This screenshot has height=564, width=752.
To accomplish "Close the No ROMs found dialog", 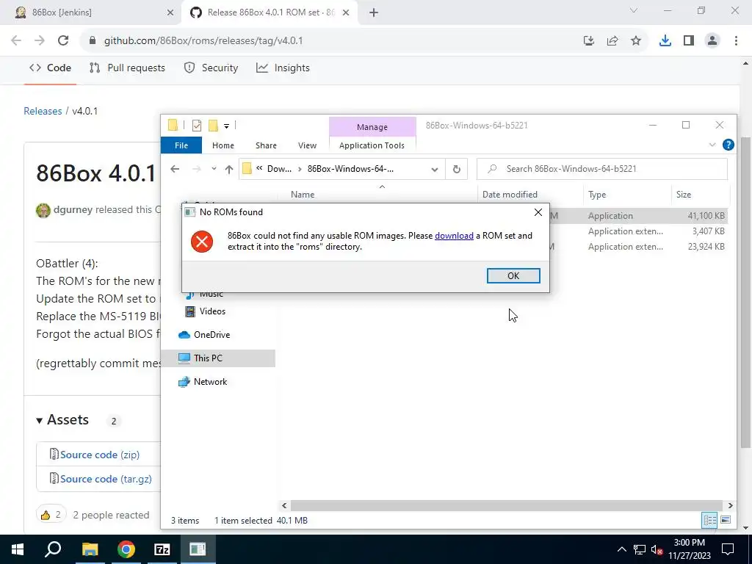I will coord(538,212).
